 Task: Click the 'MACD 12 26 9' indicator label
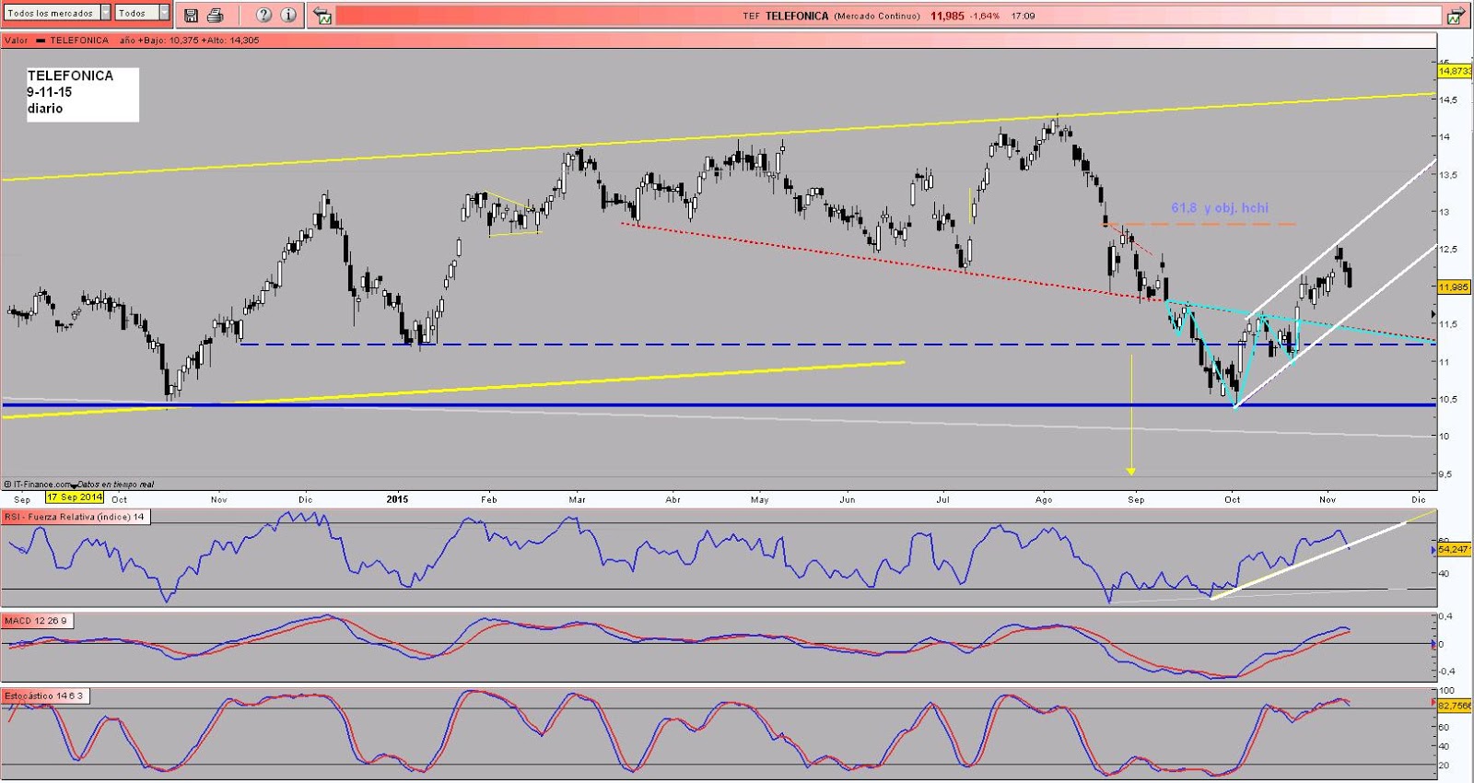[36, 621]
